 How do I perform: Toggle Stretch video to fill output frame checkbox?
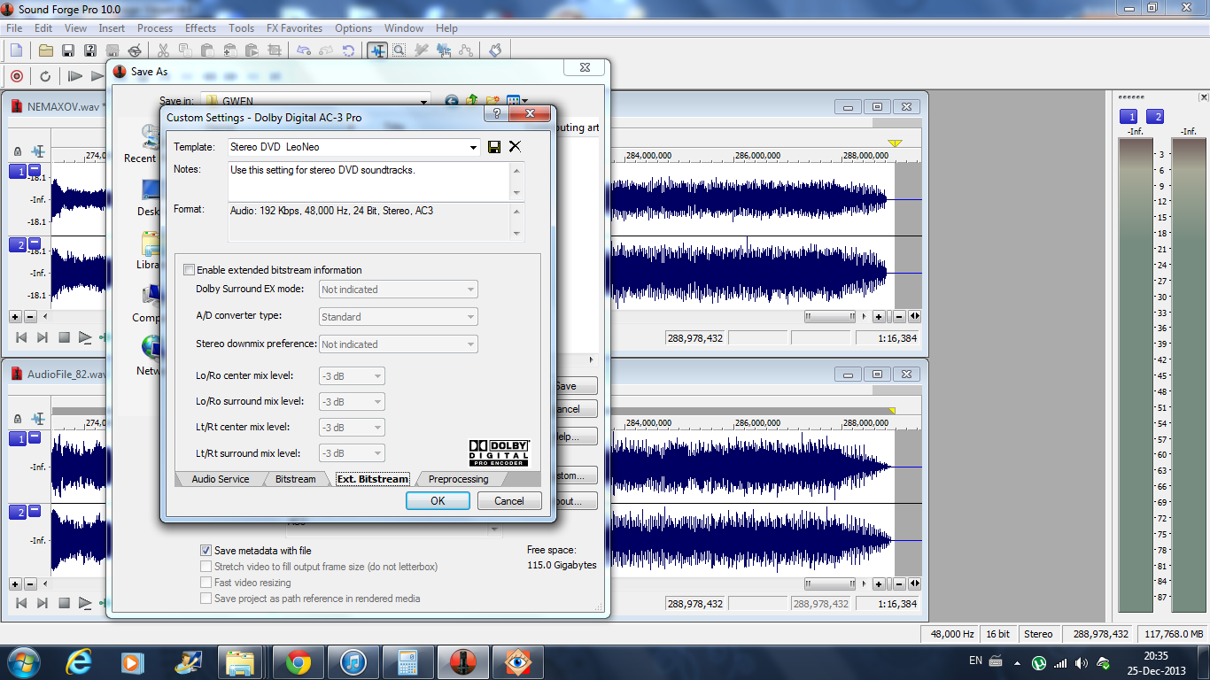[x=206, y=567]
